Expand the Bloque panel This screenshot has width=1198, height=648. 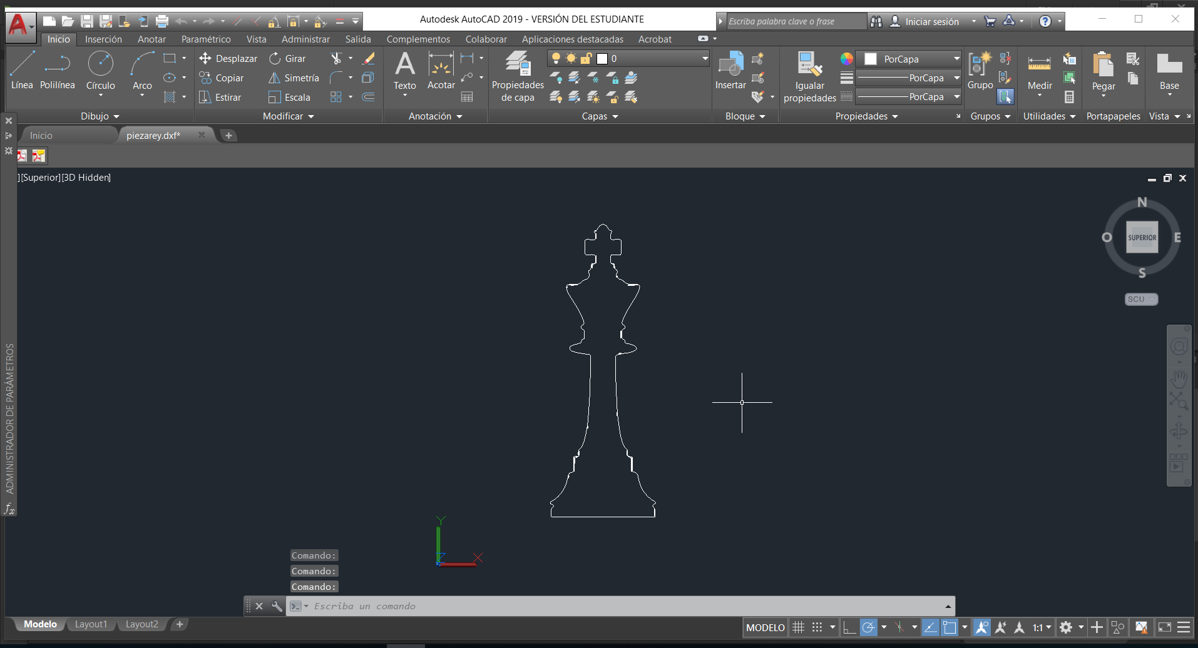(x=745, y=116)
